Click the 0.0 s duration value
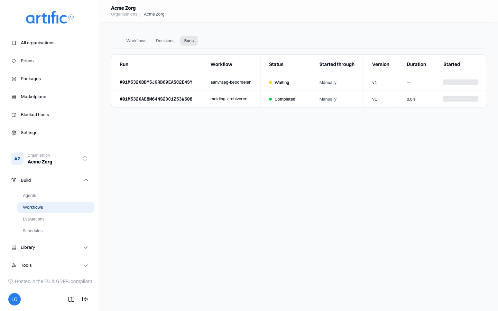Image resolution: width=498 pixels, height=311 pixels. [x=411, y=99]
